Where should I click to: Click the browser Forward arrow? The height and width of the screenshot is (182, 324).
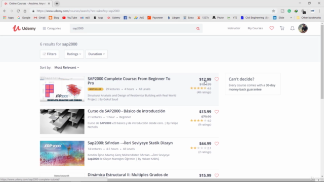[11, 11]
